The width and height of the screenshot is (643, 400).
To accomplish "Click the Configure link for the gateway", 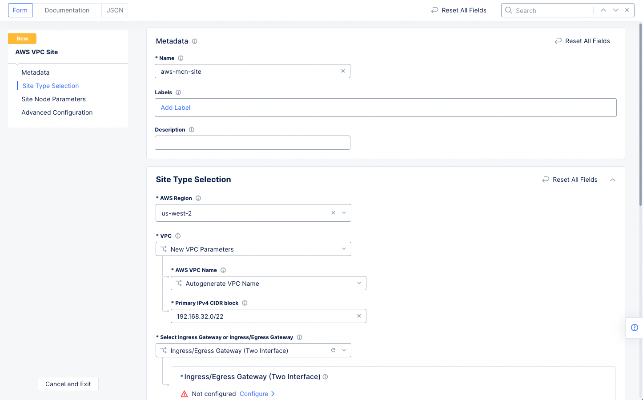I will (254, 394).
